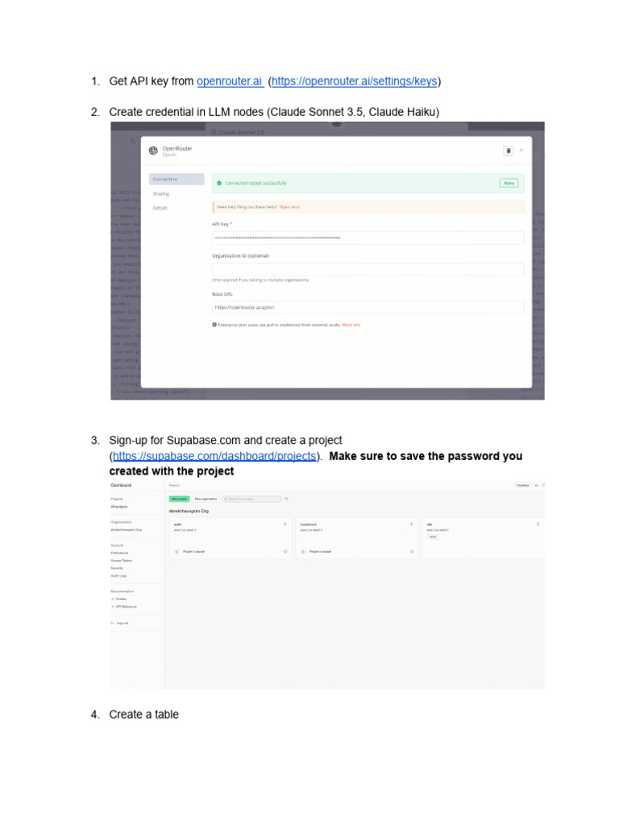Select the Connection tab in credential dialog
The image size is (619, 825).
(177, 180)
